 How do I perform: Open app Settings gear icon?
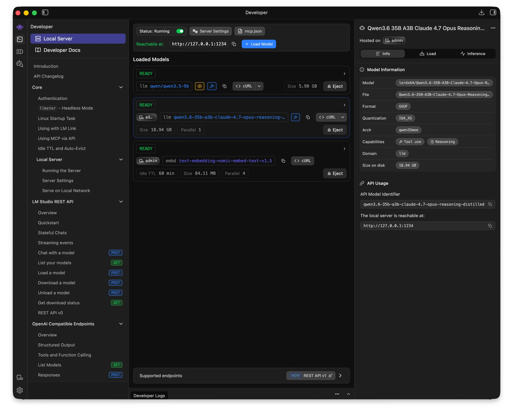pos(20,390)
